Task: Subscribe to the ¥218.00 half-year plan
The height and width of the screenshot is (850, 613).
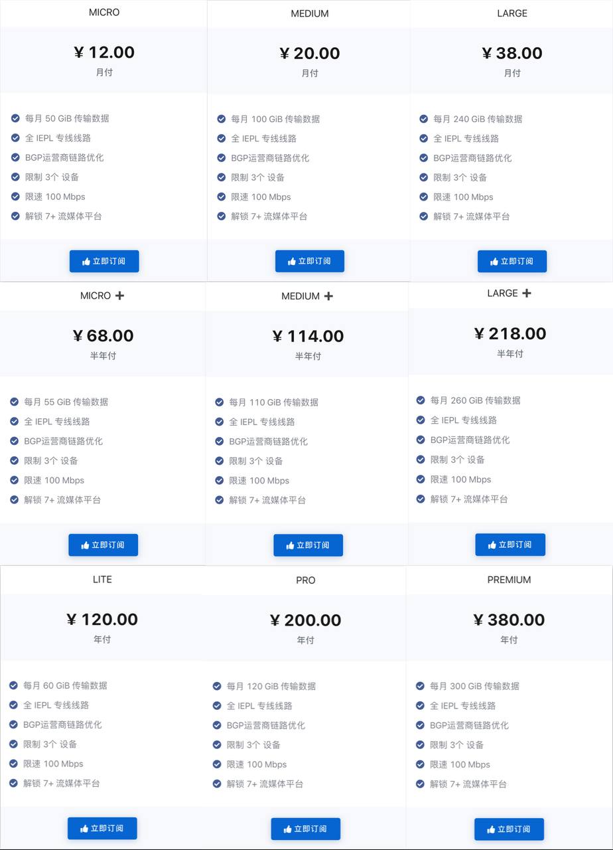Action: pos(510,545)
